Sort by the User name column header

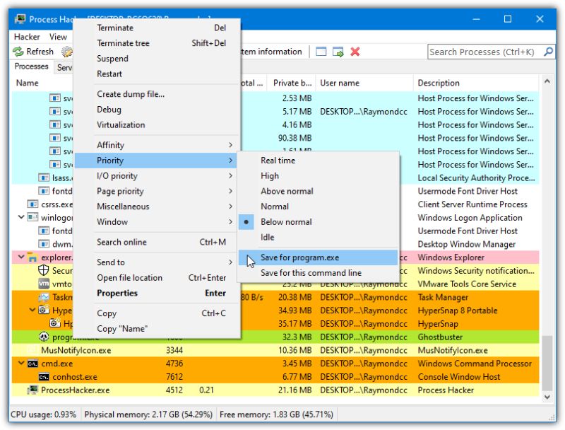[364, 83]
